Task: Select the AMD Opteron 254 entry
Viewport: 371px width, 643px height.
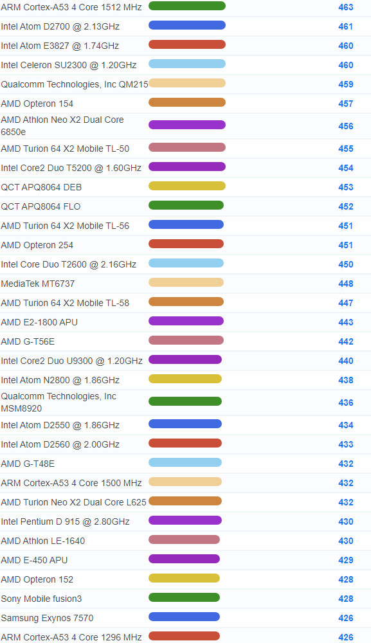Action: (x=37, y=245)
